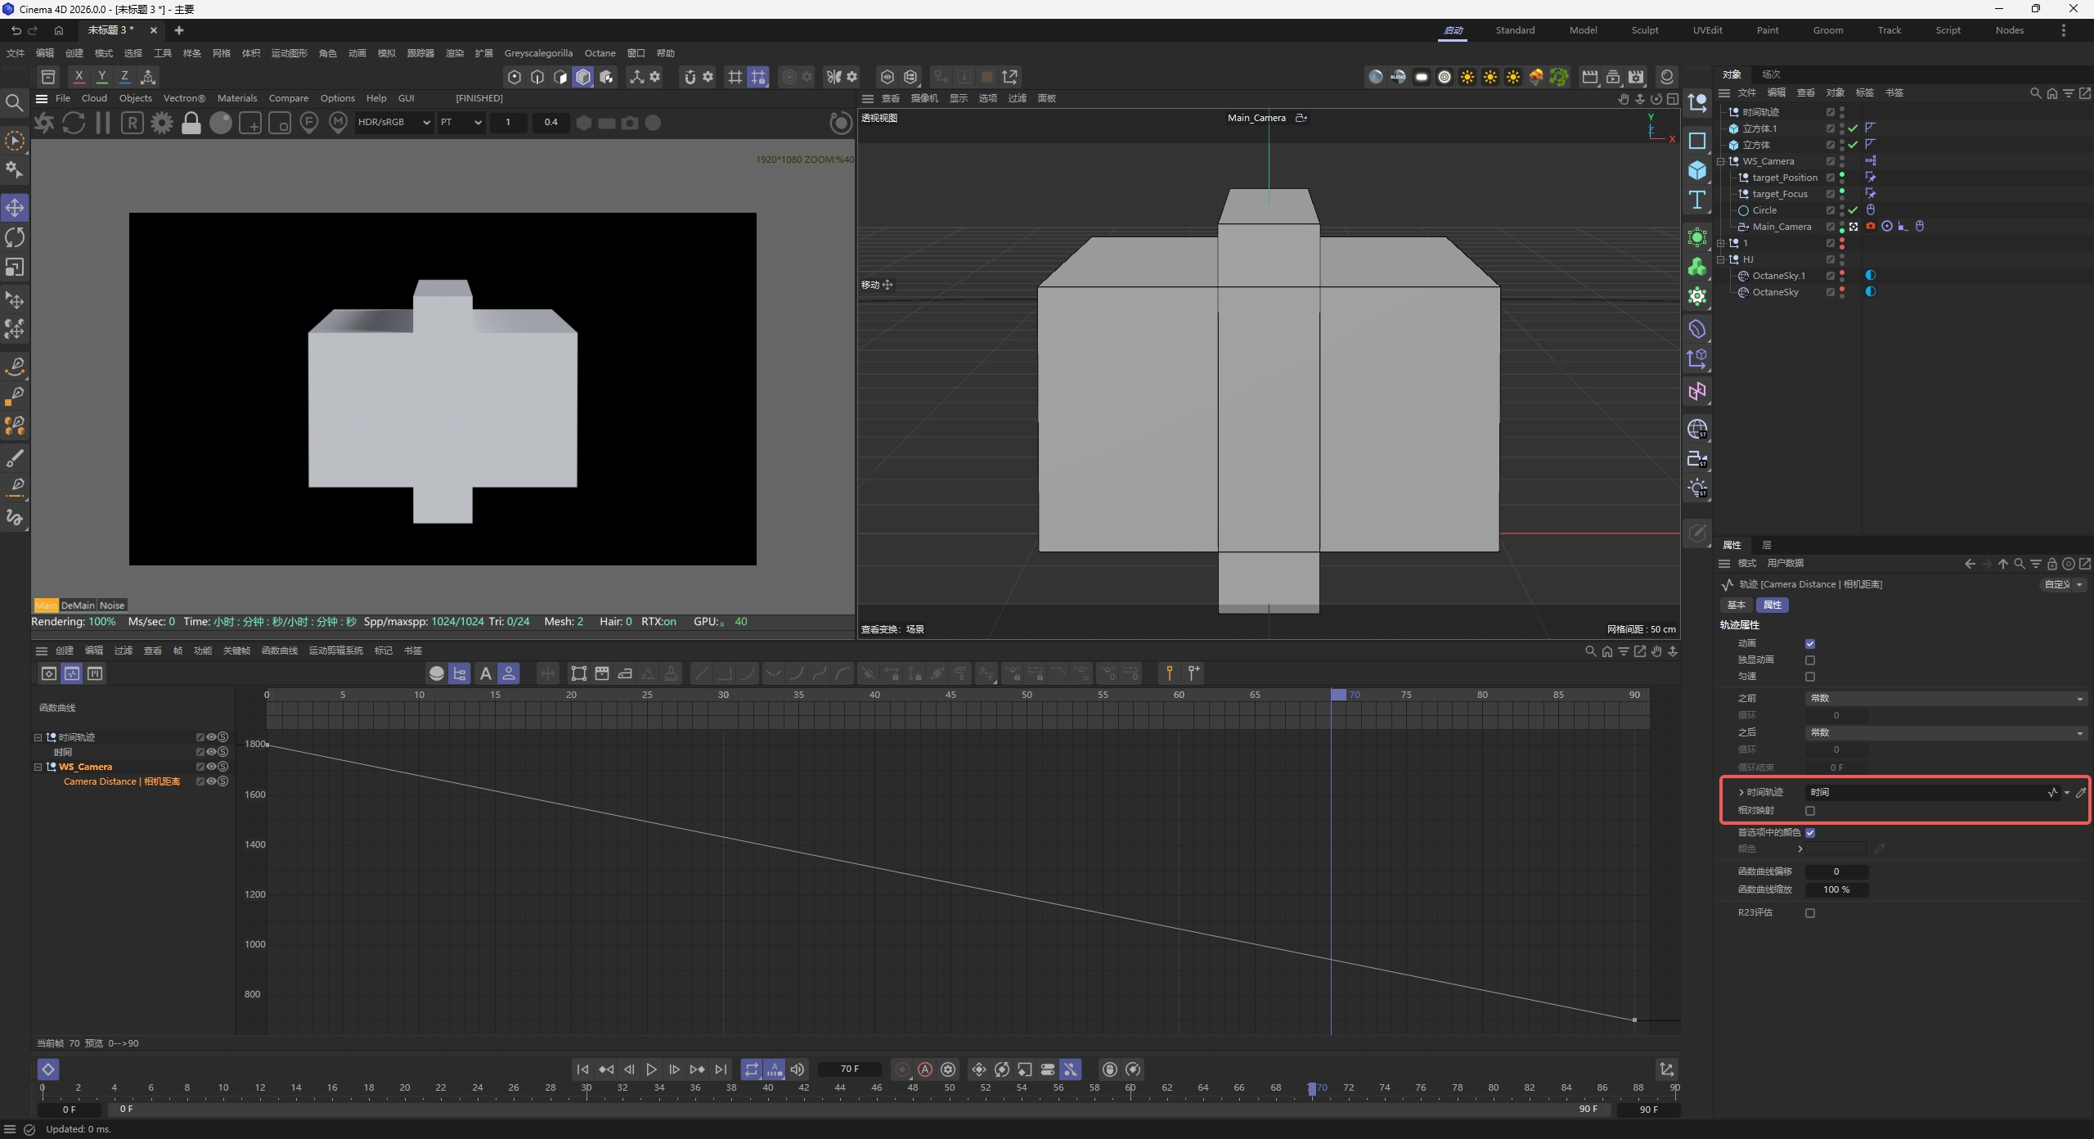The image size is (2094, 1139).
Task: Click the Text spline tool icon
Action: point(1697,200)
